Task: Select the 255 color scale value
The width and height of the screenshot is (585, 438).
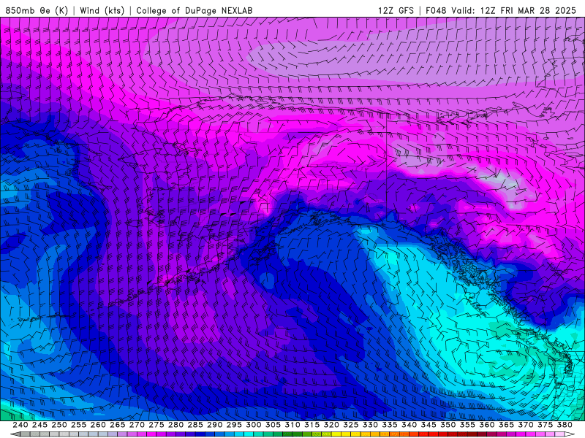Action: (x=78, y=425)
